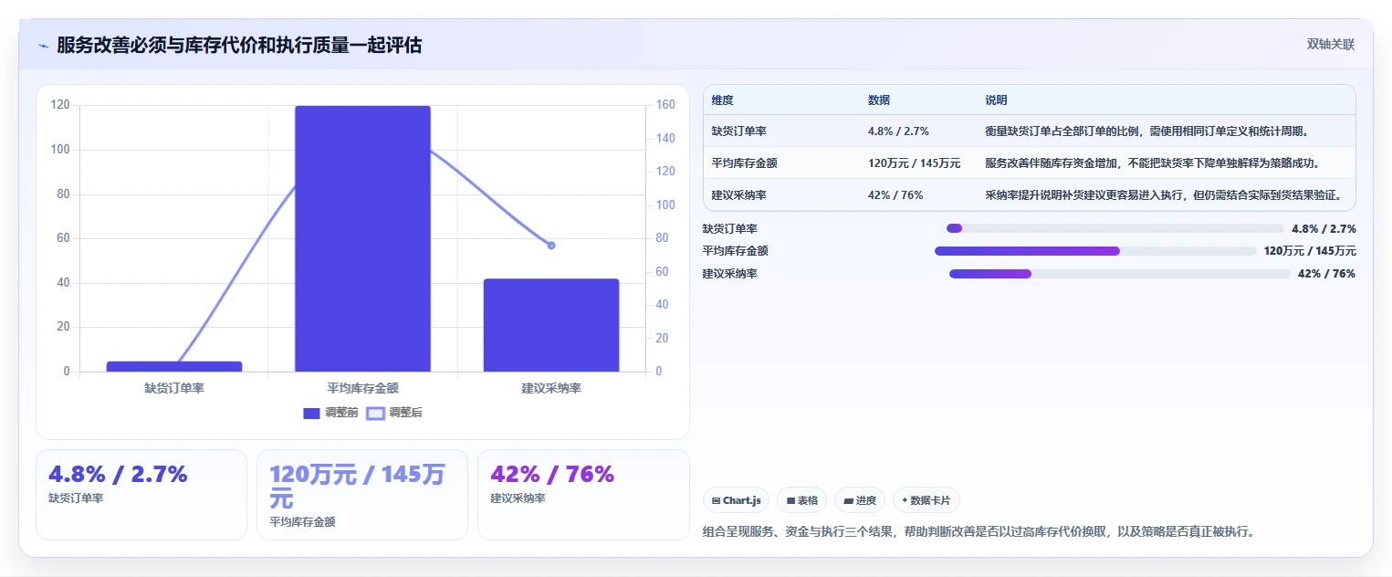Click the lightning icon beside the title

coord(43,46)
